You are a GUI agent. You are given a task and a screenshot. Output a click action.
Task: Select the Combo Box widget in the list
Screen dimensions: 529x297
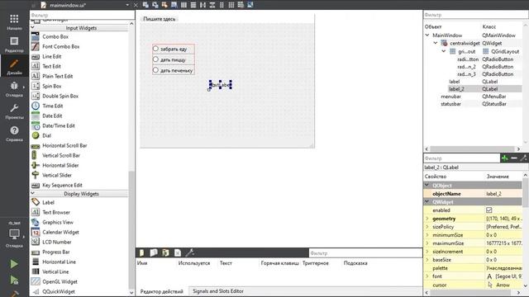coord(55,36)
